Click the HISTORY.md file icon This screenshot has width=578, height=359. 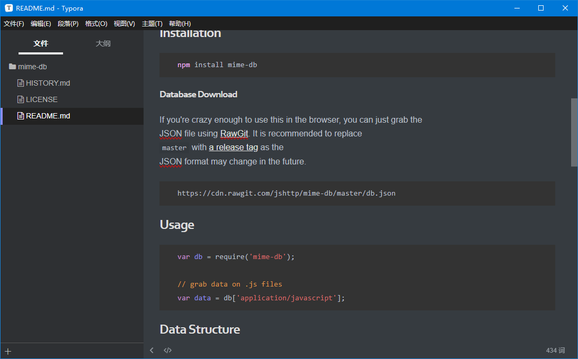(21, 83)
